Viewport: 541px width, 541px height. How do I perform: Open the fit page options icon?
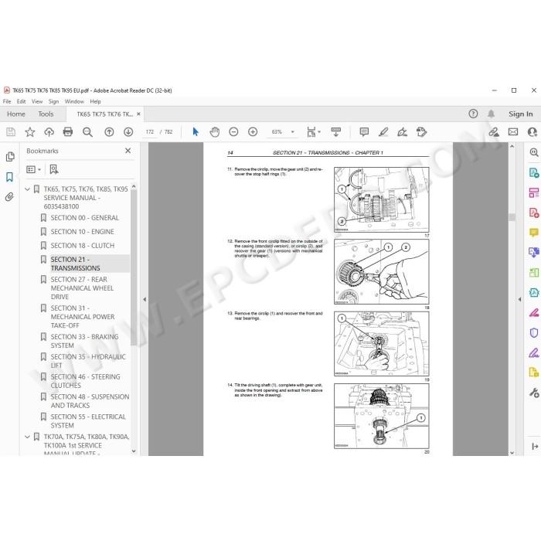(x=313, y=132)
